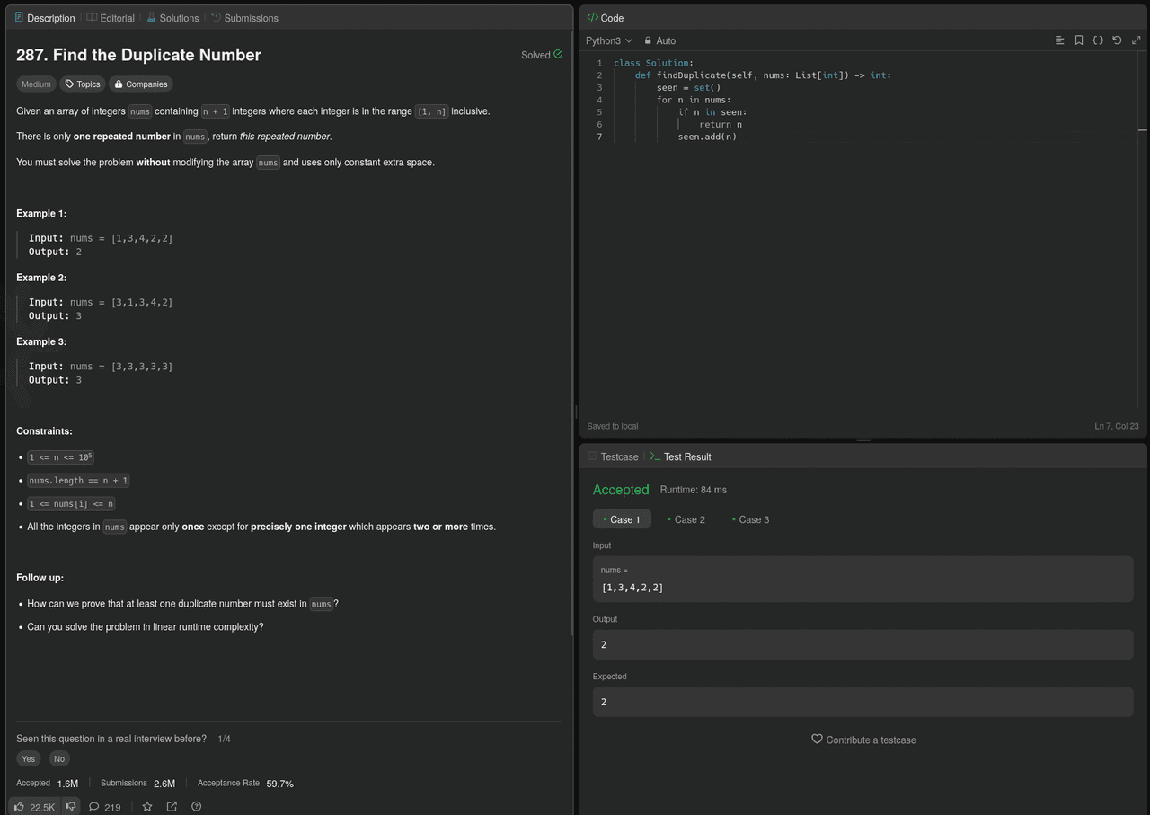Bookmark the code with the bookmark icon
The width and height of the screenshot is (1150, 815).
tap(1079, 40)
